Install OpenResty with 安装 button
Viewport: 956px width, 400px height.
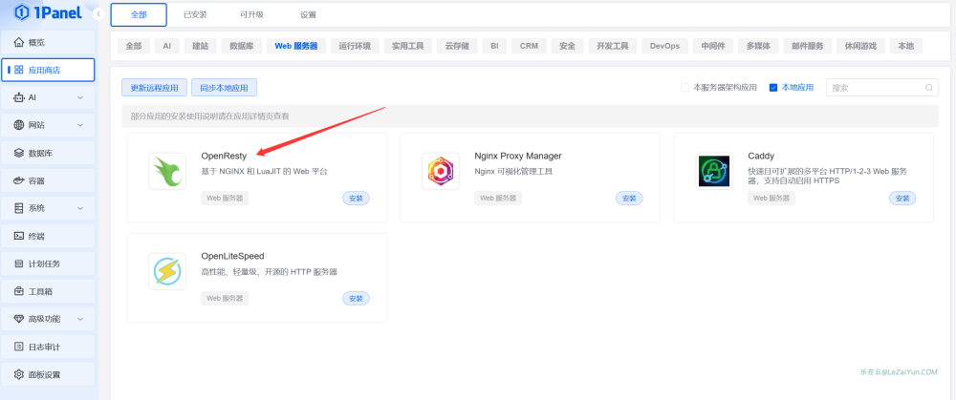pyautogui.click(x=356, y=198)
